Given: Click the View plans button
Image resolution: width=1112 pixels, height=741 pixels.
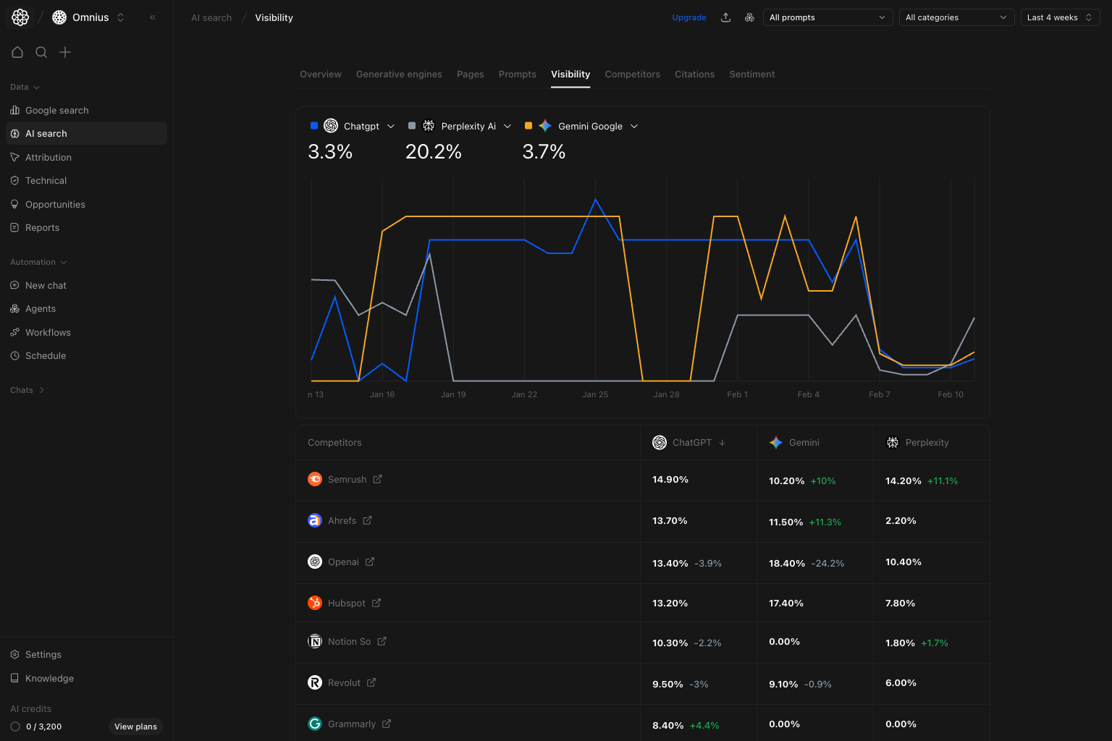Looking at the screenshot, I should (x=135, y=727).
